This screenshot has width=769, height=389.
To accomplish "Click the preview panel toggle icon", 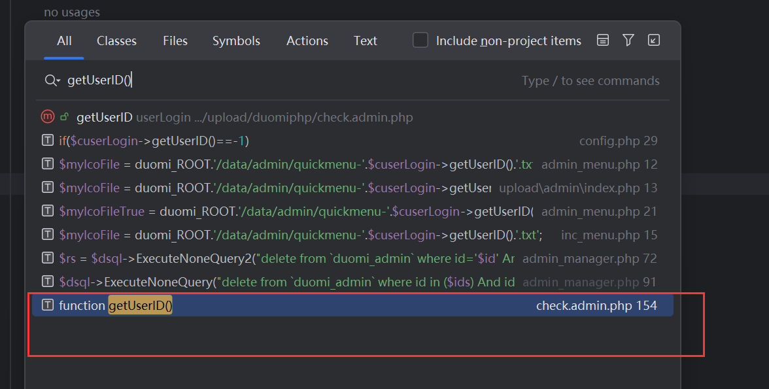I will [603, 41].
